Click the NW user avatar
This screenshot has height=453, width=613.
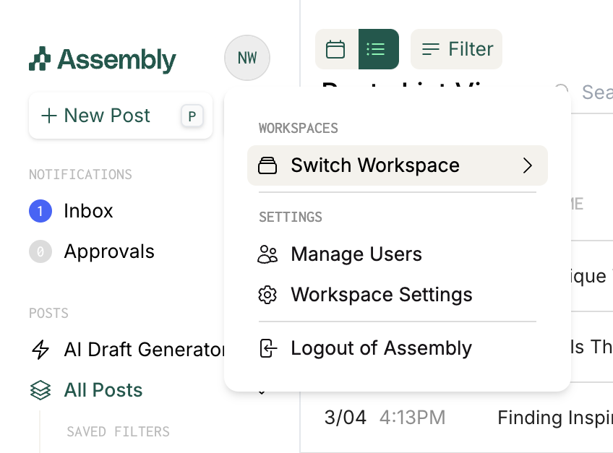coord(247,58)
